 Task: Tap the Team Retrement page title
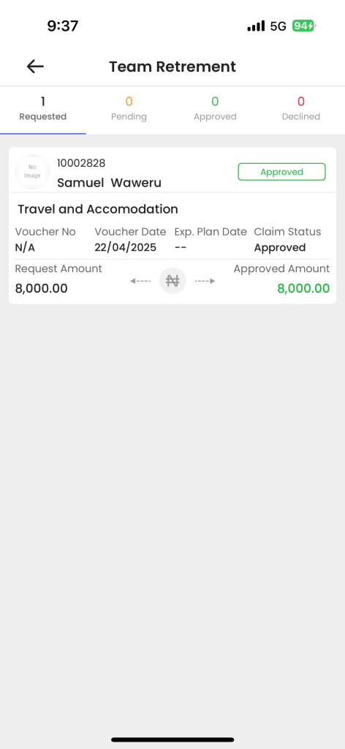click(x=172, y=67)
